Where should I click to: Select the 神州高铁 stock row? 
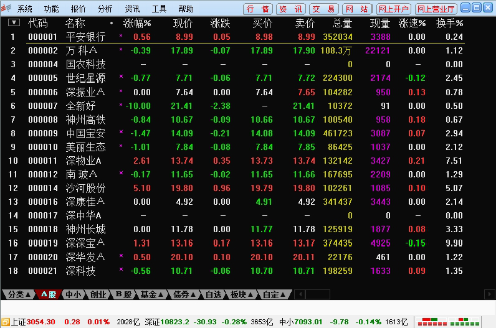[x=236, y=119]
